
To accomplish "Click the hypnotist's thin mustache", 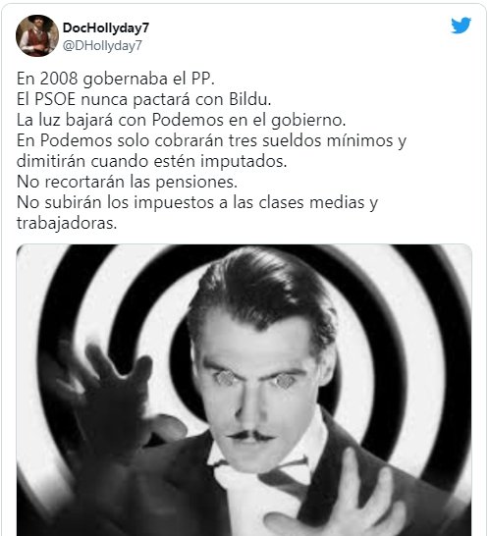I will click(x=251, y=436).
